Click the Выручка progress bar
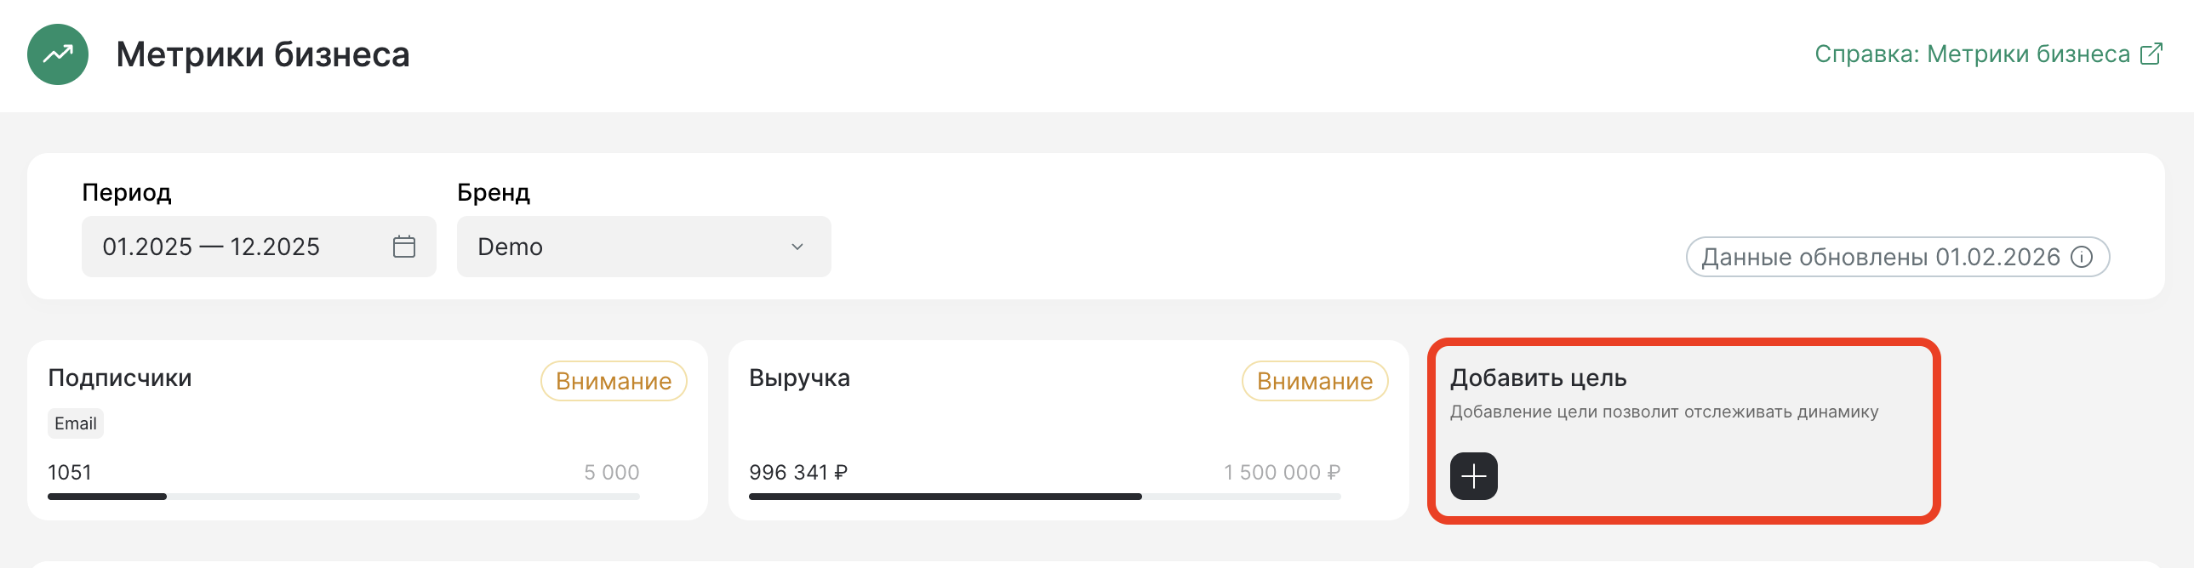The width and height of the screenshot is (2194, 568). coord(1044,497)
